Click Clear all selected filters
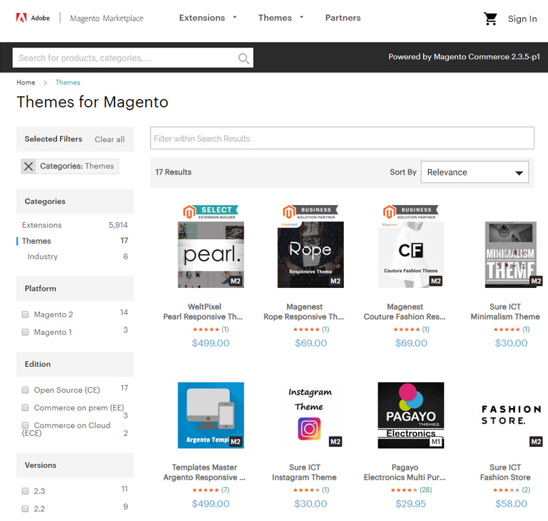 pyautogui.click(x=109, y=139)
